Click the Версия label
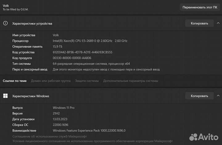 coord(17,113)
